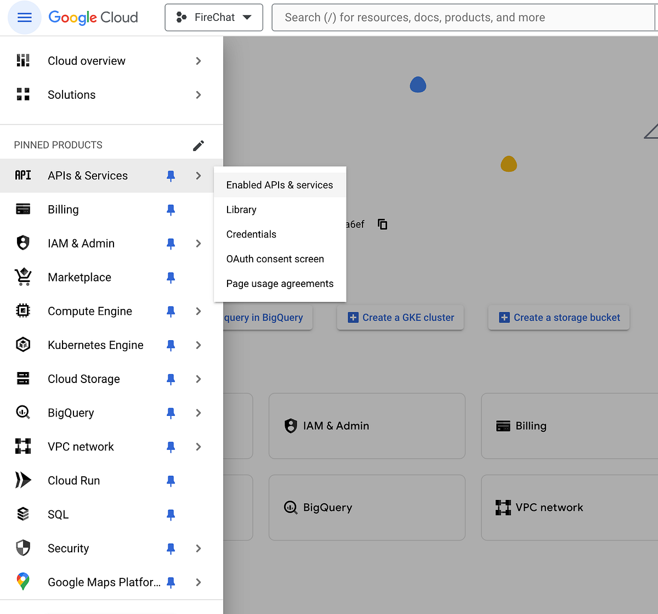Click the BigQuery magnifier icon in sidebar

[x=22, y=412]
